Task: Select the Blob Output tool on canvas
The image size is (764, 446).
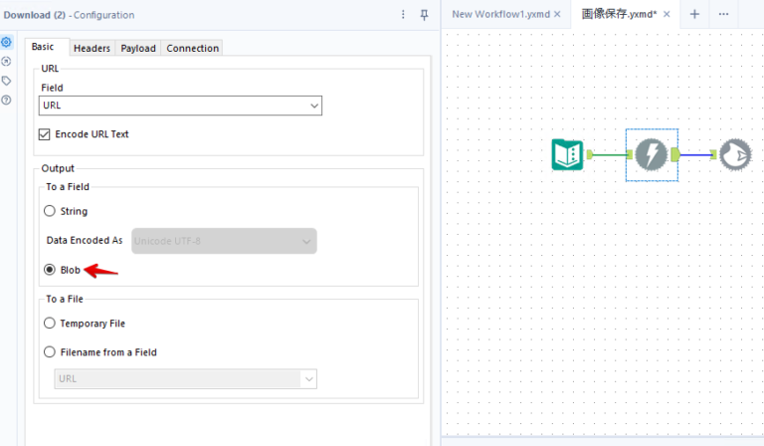Action: 735,154
